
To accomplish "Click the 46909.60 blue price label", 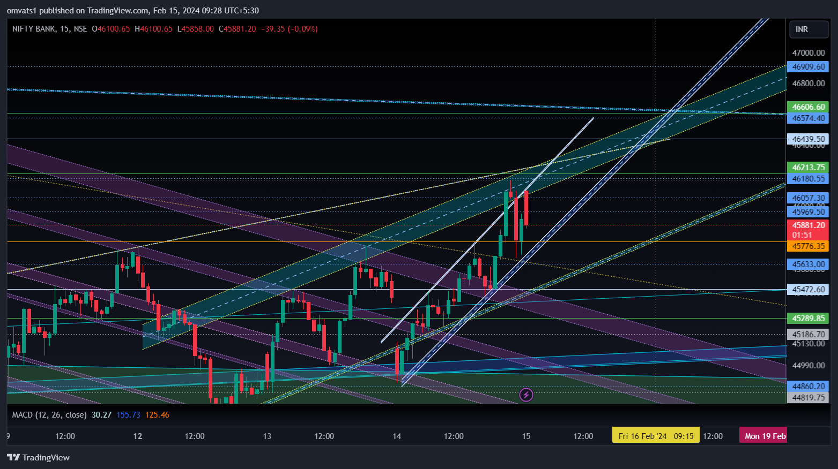I will (808, 67).
